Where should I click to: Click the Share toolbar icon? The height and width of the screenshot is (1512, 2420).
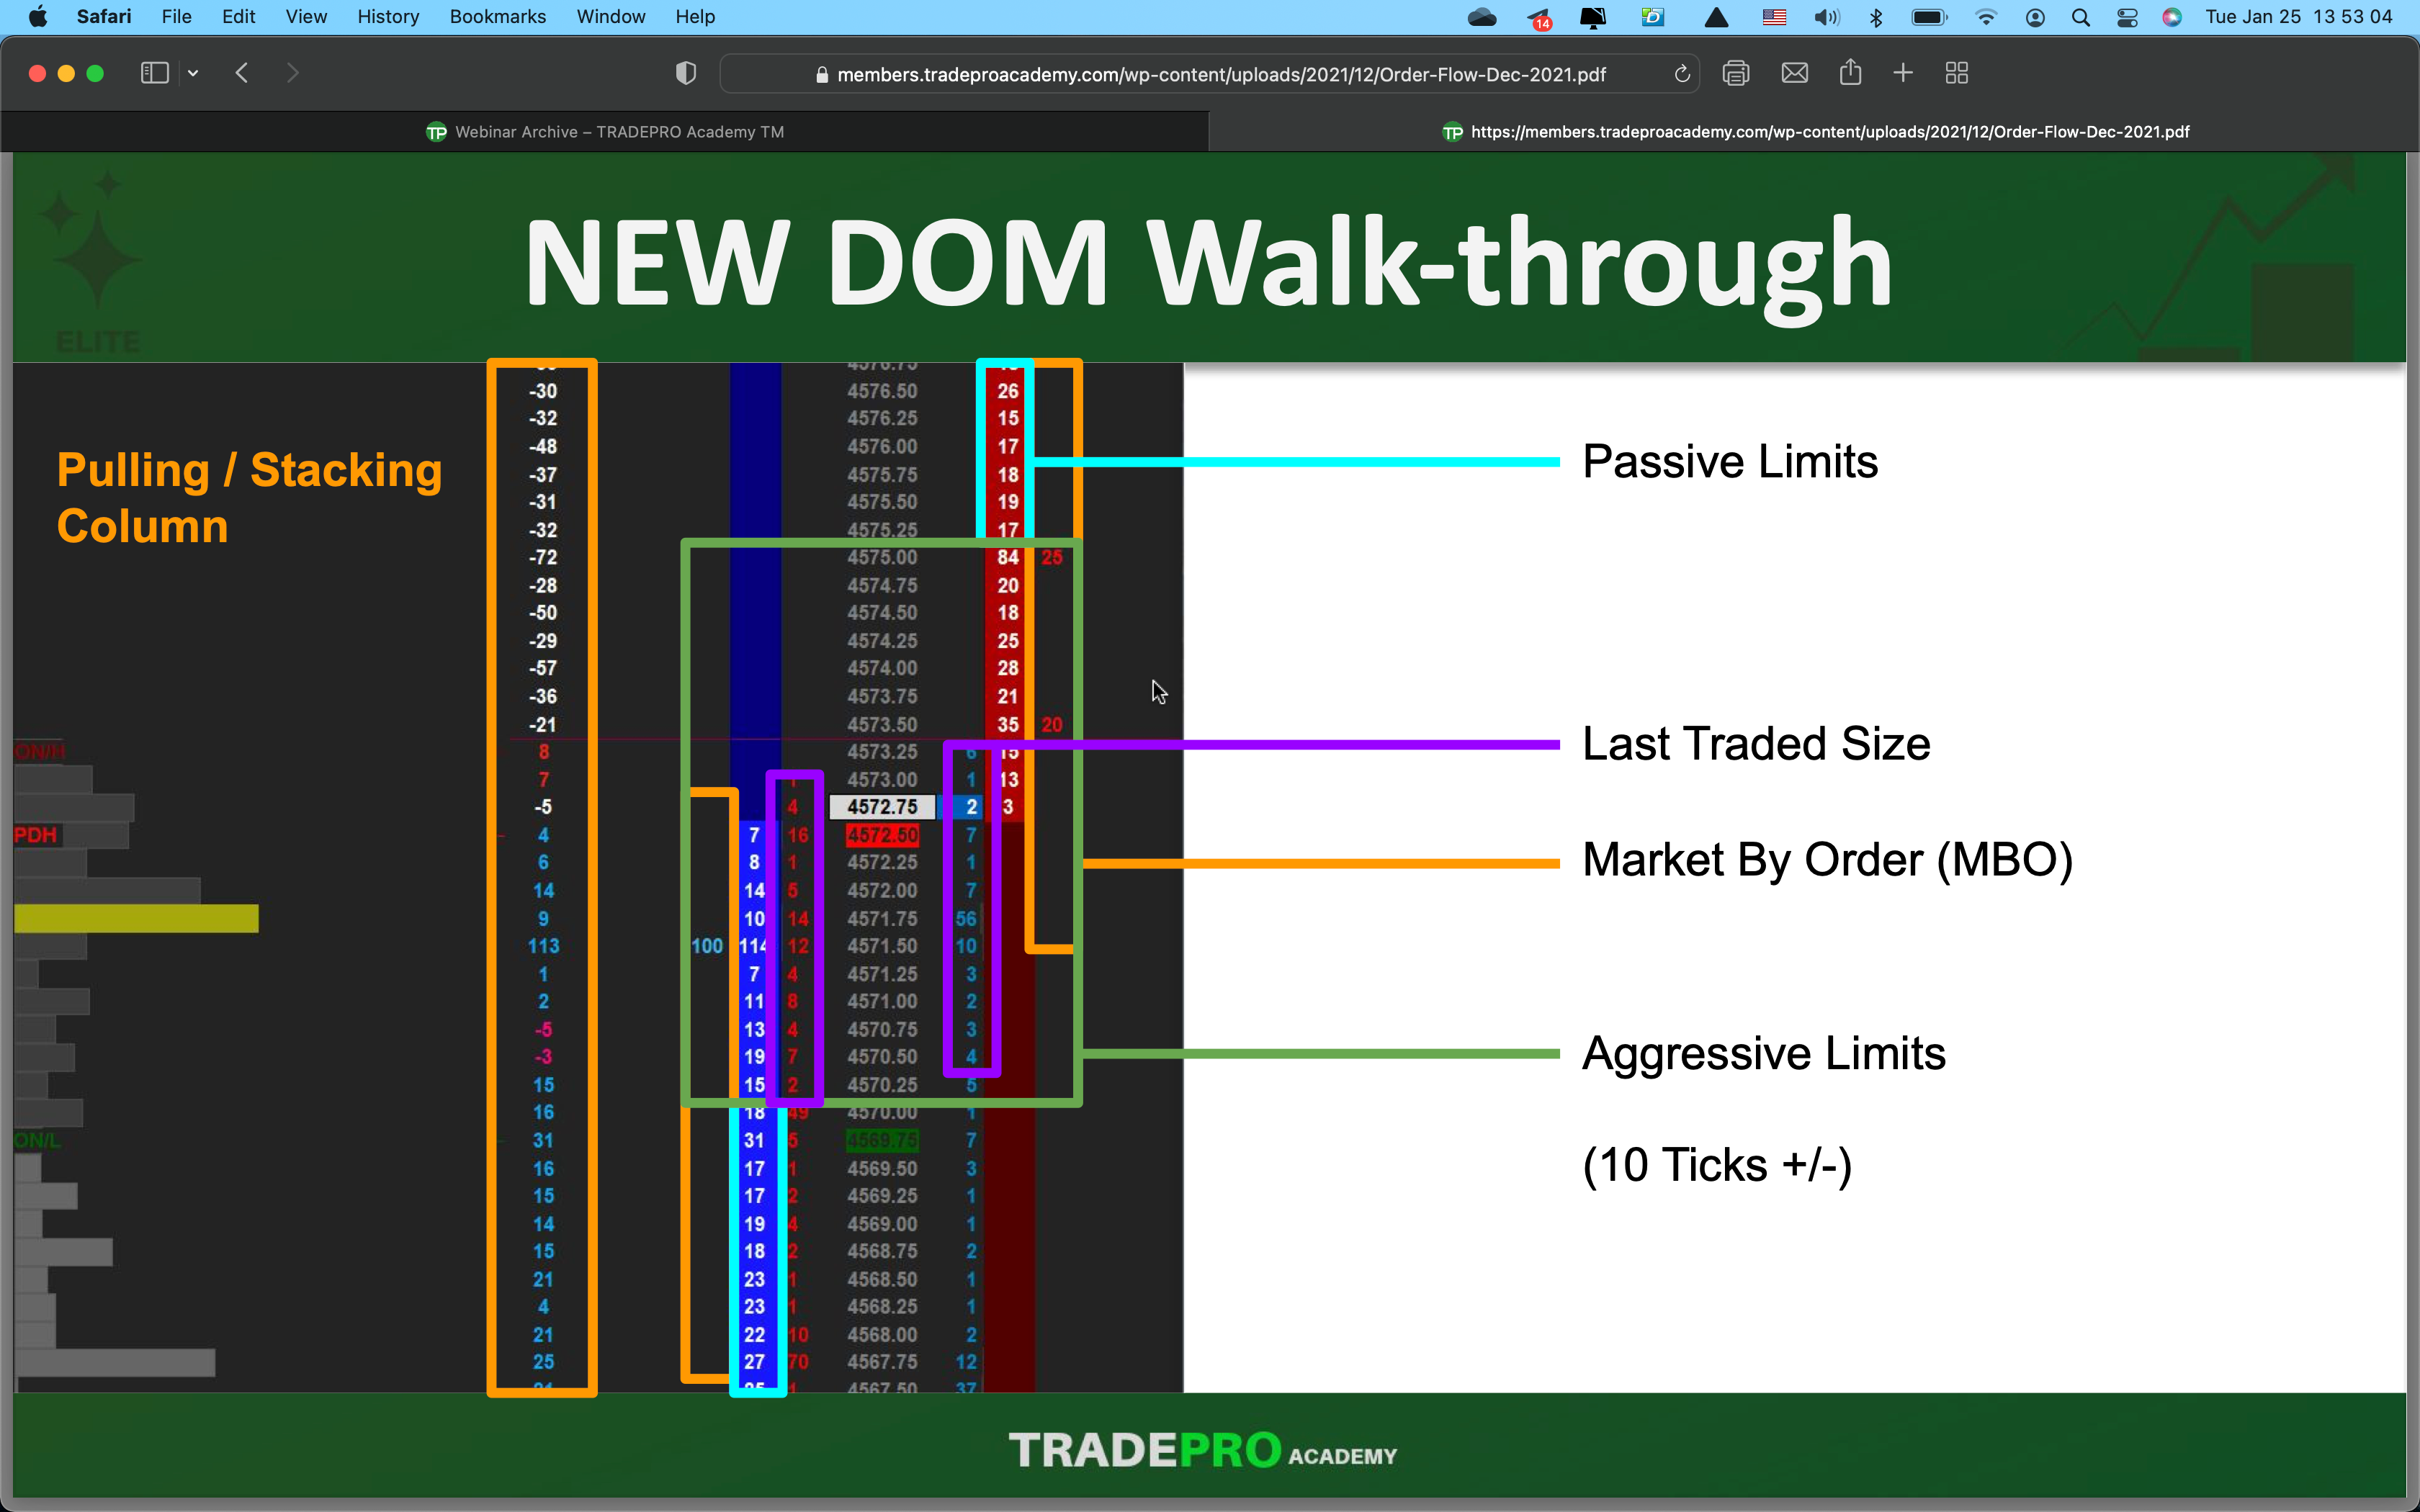point(1850,73)
